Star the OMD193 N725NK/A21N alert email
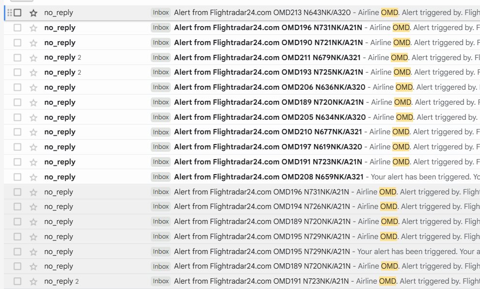This screenshot has width=480, height=289. click(x=33, y=73)
